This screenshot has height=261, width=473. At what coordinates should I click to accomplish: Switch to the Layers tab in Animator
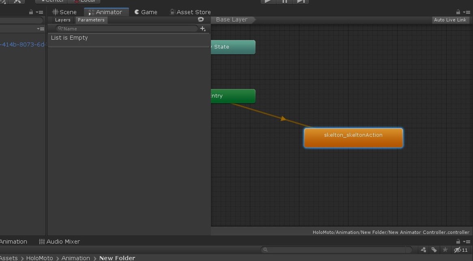[x=63, y=20]
